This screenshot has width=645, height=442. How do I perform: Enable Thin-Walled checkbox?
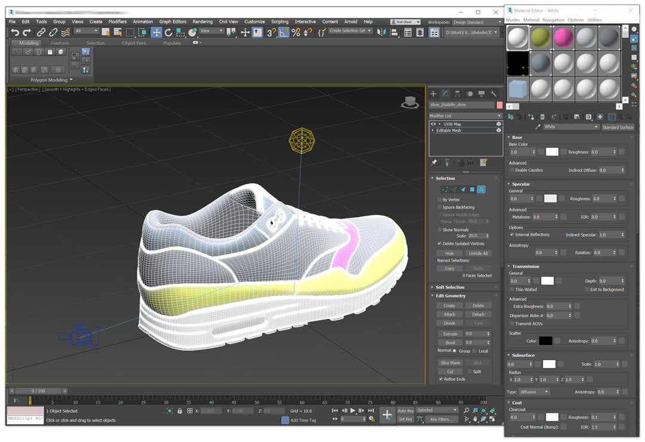(512, 289)
